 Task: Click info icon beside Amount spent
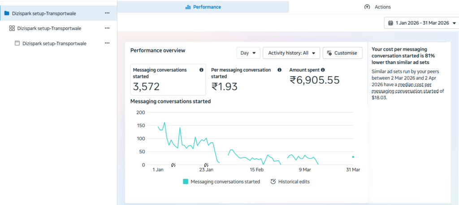click(323, 70)
